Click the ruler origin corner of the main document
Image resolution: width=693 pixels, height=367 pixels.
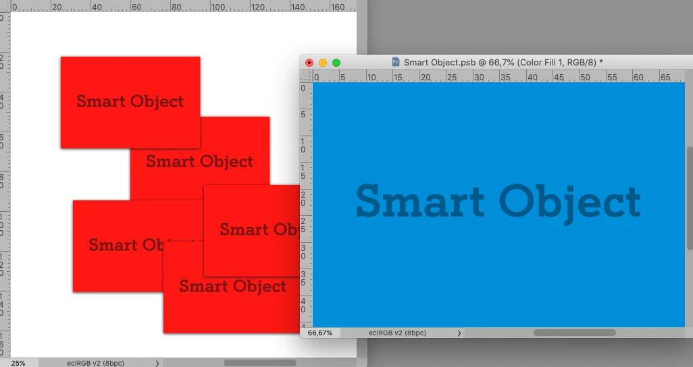[x=5, y=6]
